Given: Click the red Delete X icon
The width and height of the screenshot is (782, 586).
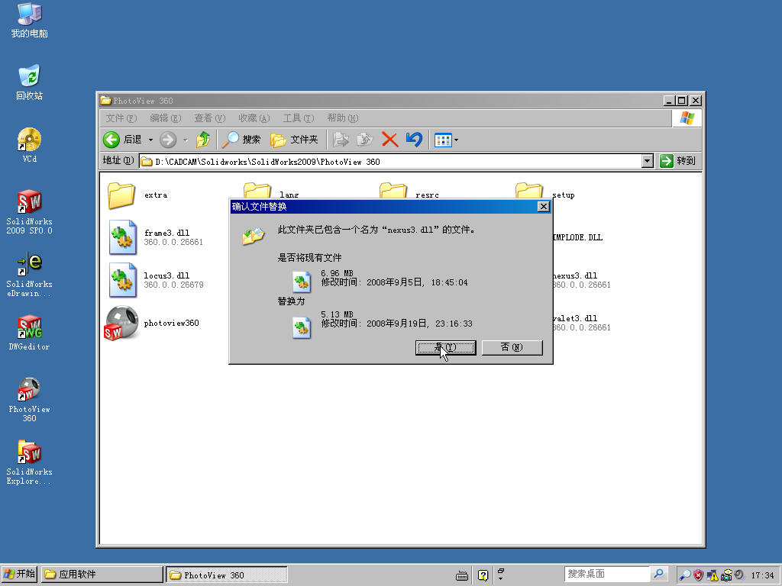Looking at the screenshot, I should click(390, 140).
